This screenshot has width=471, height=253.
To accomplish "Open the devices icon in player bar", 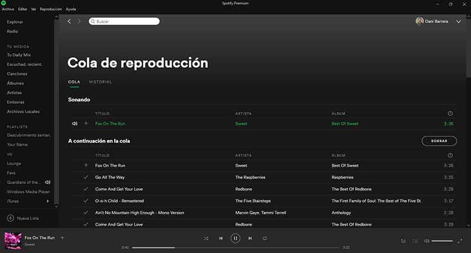I will (x=415, y=241).
